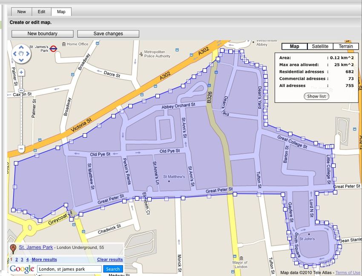Screen dimensions: 362x276
Task: Go to results page 4
Action: 28,259
